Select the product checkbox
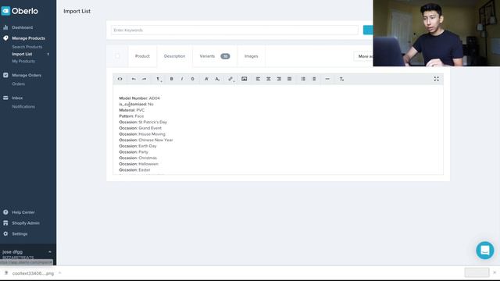Screen dimensions: 500x281 pyautogui.click(x=117, y=56)
